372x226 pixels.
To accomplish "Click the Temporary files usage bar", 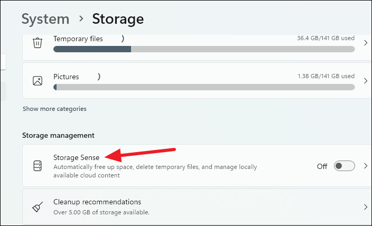I will [204, 49].
